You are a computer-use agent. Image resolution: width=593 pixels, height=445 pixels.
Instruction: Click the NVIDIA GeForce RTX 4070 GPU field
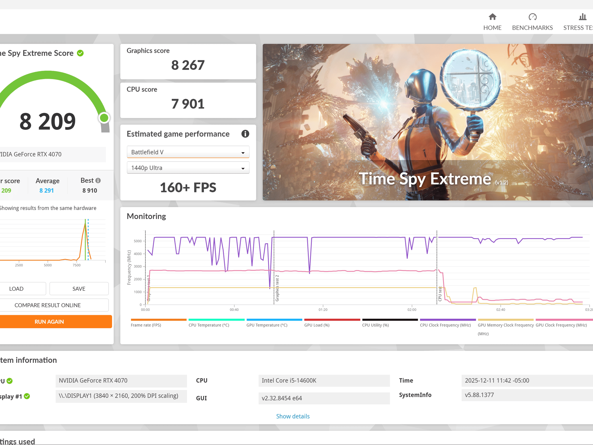pos(121,381)
